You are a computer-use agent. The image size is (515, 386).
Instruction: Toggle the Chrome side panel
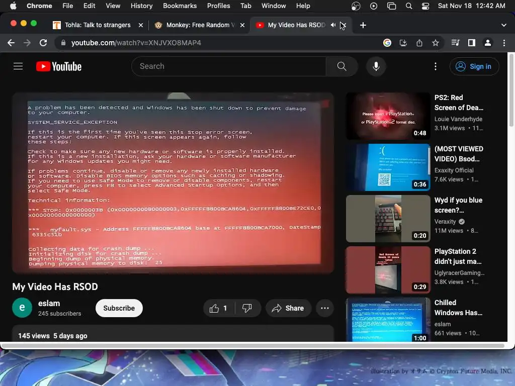[472, 43]
